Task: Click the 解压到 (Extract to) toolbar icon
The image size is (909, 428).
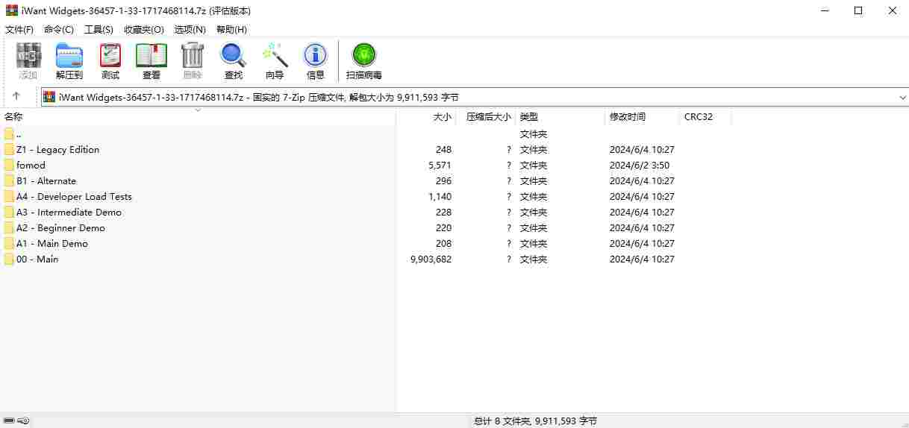Action: click(x=69, y=56)
